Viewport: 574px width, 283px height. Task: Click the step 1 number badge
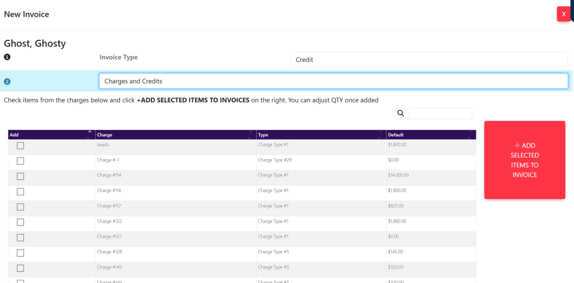coord(7,57)
